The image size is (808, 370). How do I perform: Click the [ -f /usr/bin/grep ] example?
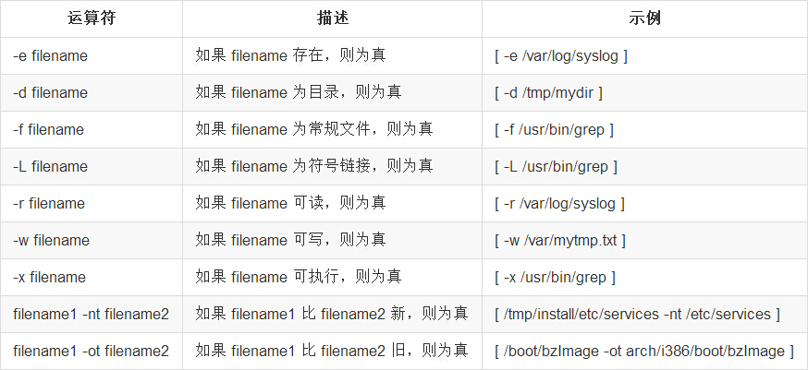[x=555, y=129]
